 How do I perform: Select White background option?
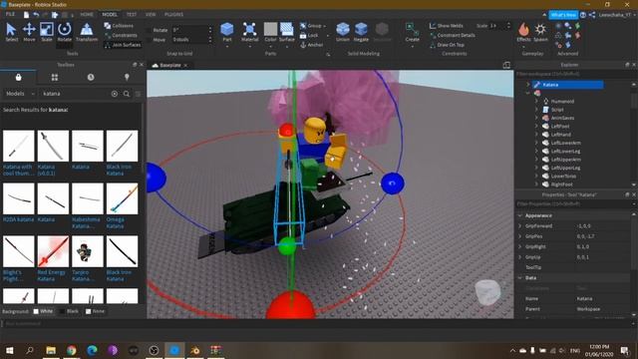(x=43, y=311)
